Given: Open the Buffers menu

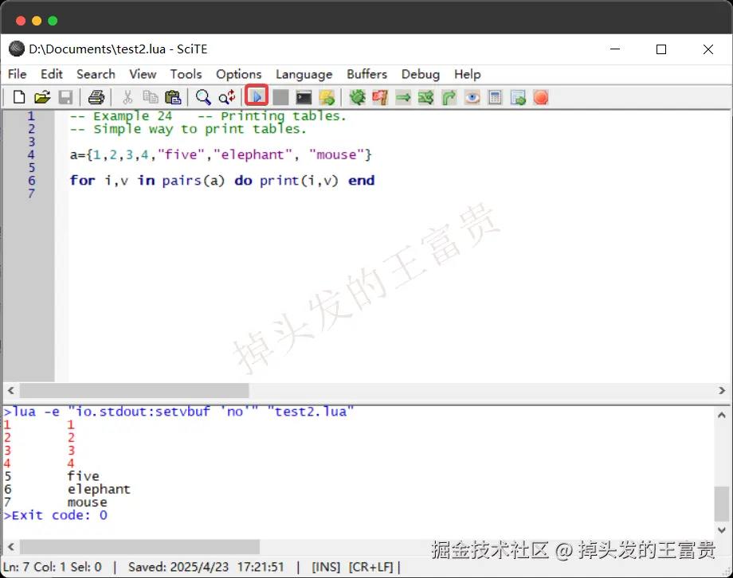Looking at the screenshot, I should pos(366,74).
